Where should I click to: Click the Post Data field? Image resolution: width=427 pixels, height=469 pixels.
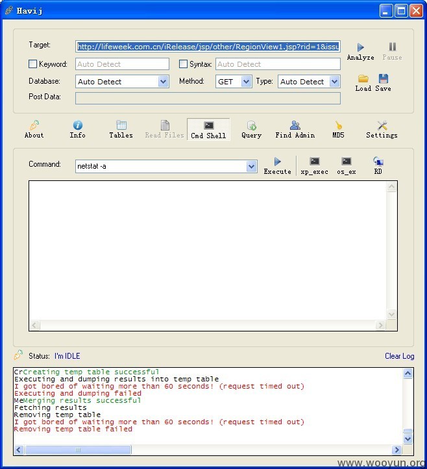[208, 99]
